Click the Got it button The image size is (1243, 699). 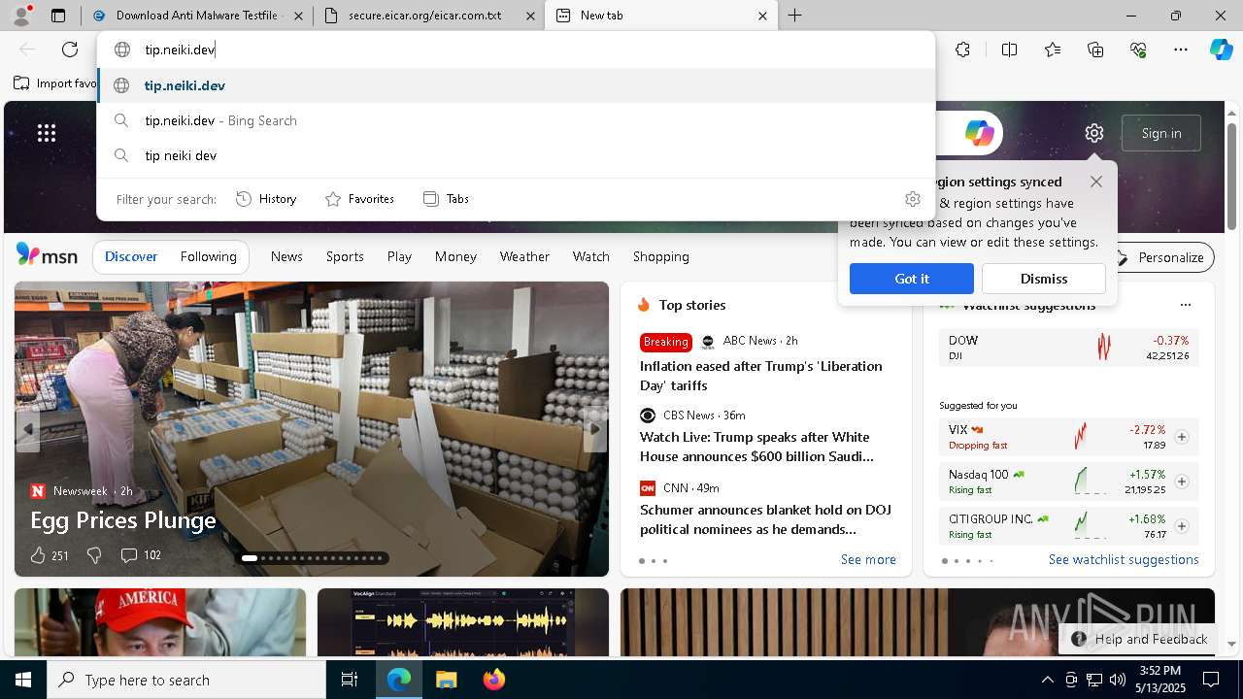coord(912,279)
